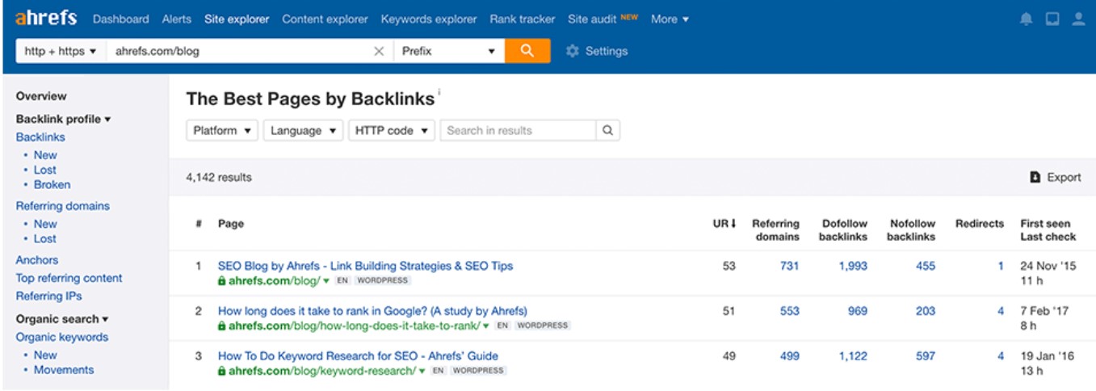Open the More menu
Image resolution: width=1096 pixels, height=391 pixels.
(670, 19)
